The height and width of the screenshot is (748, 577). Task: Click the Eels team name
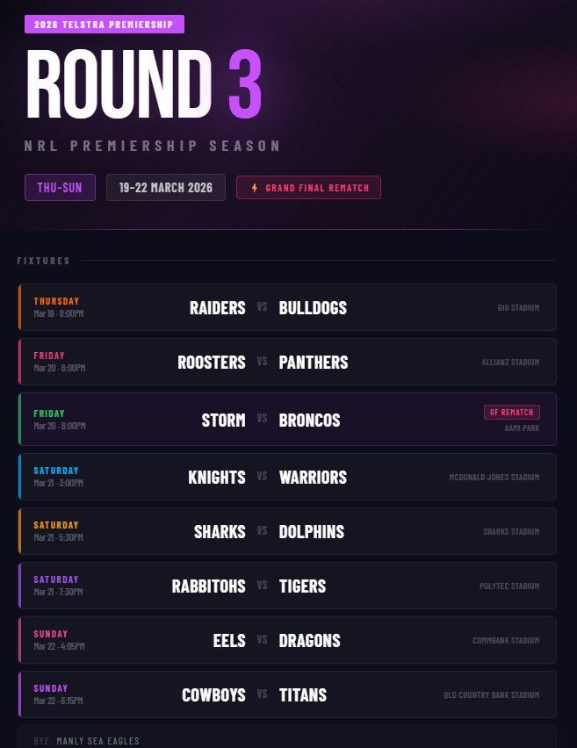point(229,640)
